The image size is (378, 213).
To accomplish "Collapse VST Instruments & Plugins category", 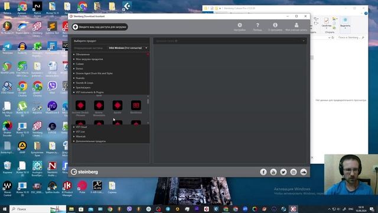I will (89, 92).
